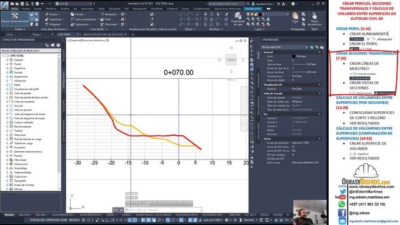Click the Puntos tool in ribbon
Image resolution: width=400 pixels, height=225 pixels.
pos(52,14)
